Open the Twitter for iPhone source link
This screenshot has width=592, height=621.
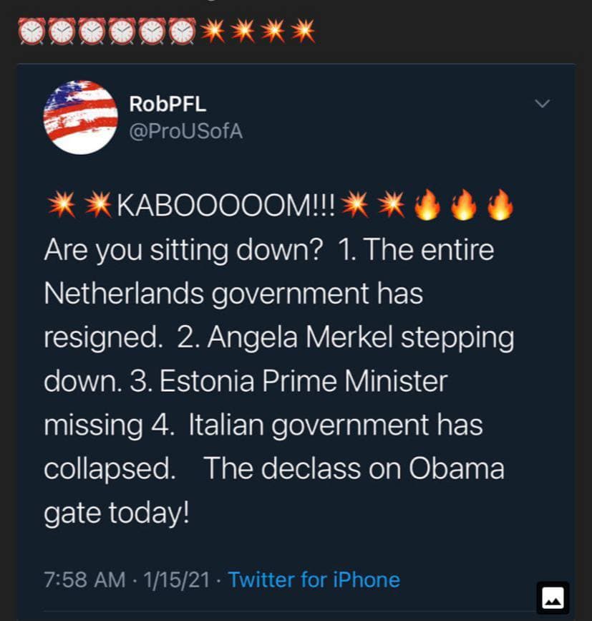[314, 579]
